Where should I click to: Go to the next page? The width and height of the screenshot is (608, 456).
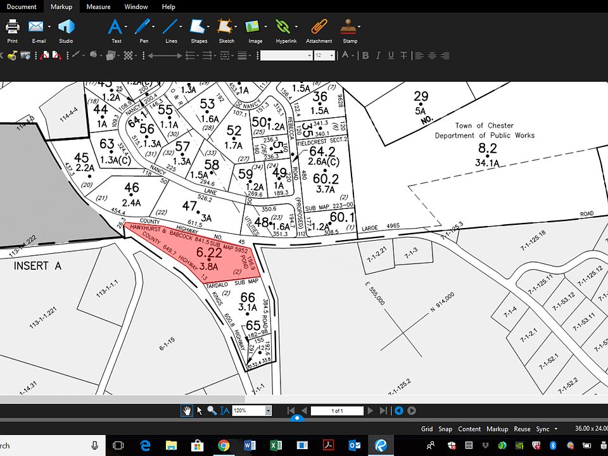(370, 410)
